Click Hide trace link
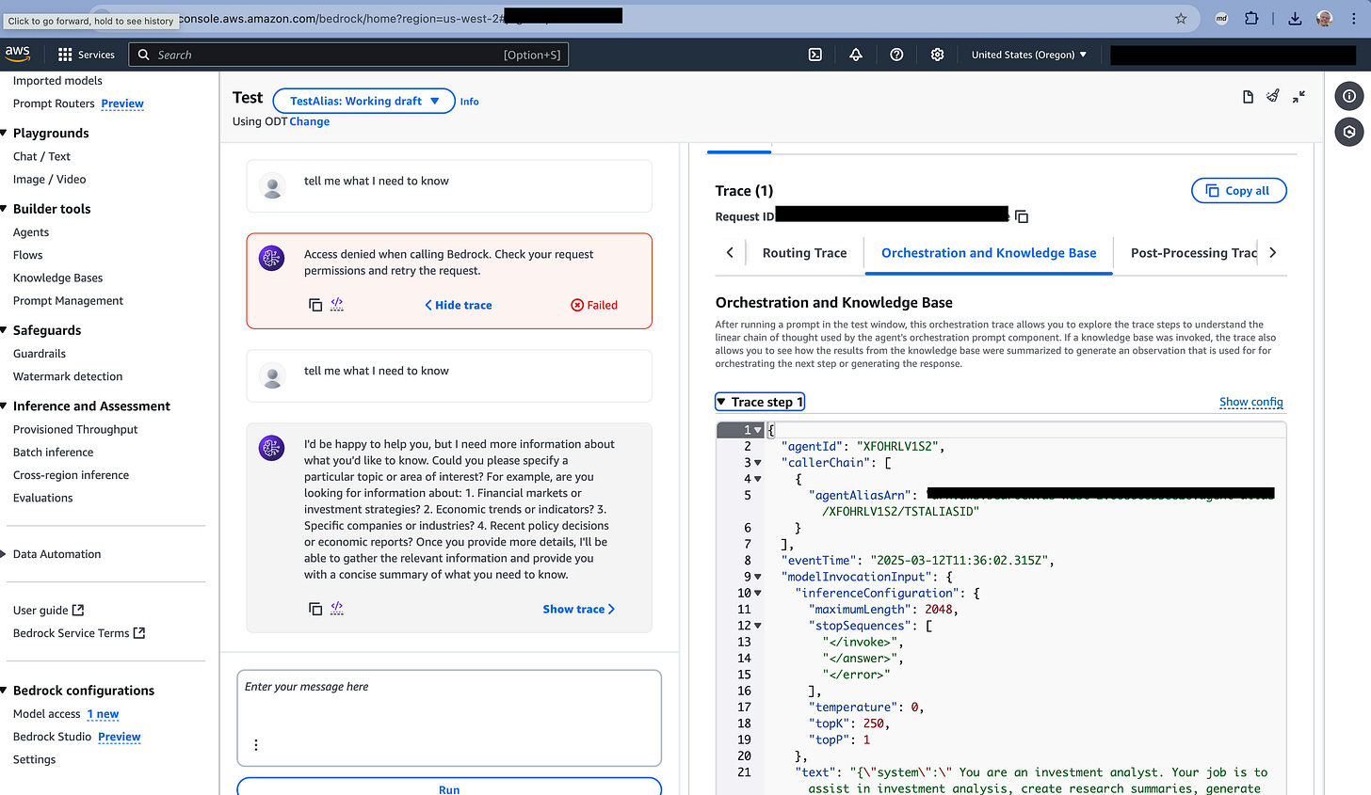 (x=459, y=305)
